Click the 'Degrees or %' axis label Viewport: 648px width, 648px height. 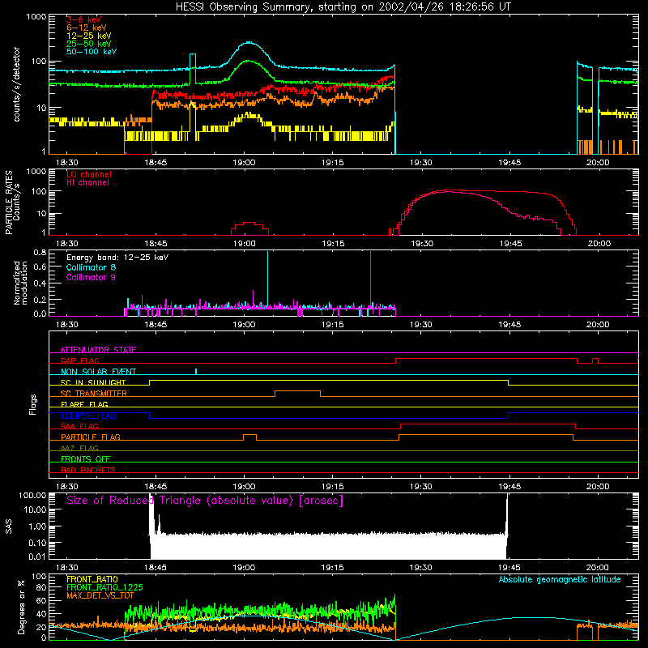pyautogui.click(x=21, y=607)
